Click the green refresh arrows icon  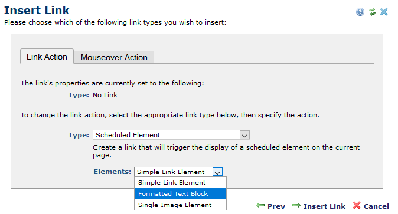(372, 12)
